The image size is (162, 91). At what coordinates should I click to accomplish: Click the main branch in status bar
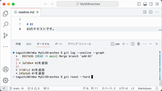click(x=14, y=88)
